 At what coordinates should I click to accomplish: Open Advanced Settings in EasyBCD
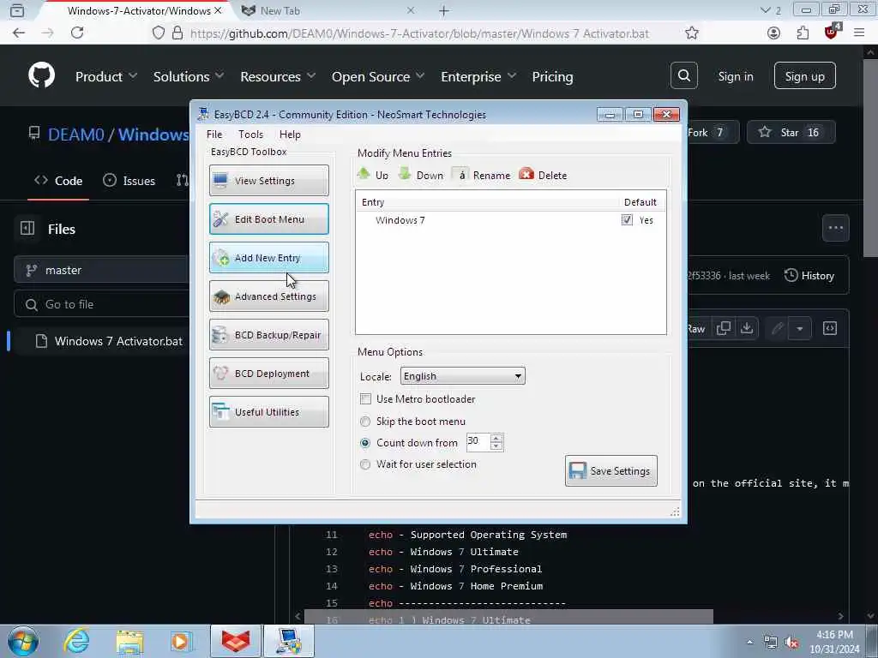pyautogui.click(x=268, y=296)
